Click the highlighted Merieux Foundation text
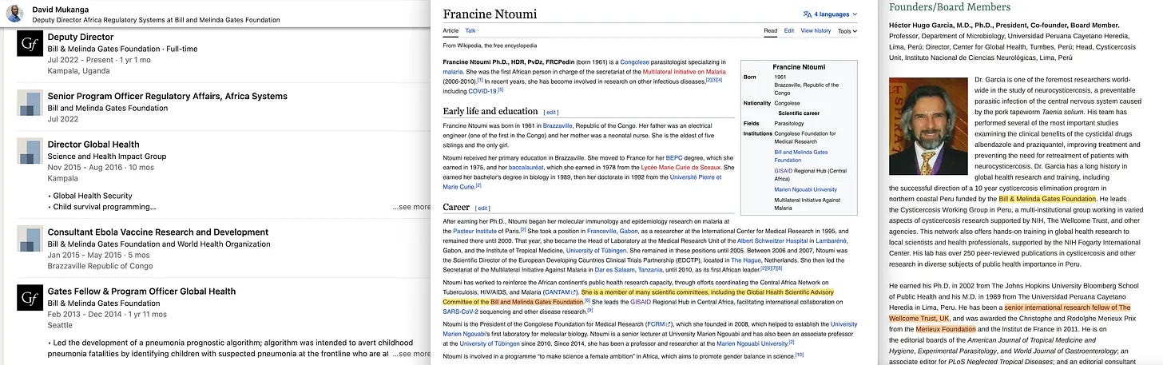The width and height of the screenshot is (1163, 365). (x=946, y=328)
